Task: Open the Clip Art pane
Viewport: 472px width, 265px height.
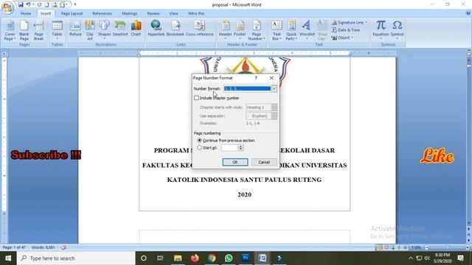Action: point(90,31)
